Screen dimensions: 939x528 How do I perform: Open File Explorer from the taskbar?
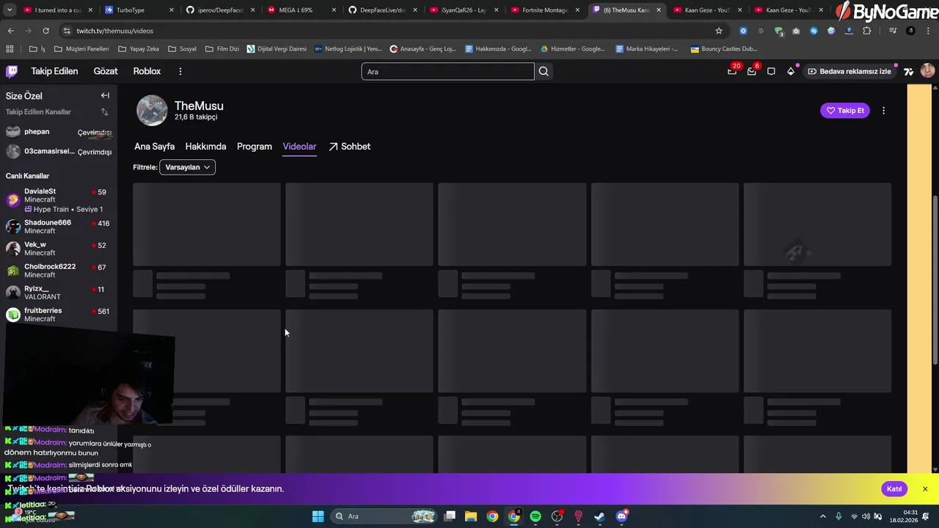click(470, 516)
